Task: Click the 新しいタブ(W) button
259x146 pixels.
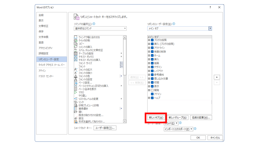Action: point(156,117)
